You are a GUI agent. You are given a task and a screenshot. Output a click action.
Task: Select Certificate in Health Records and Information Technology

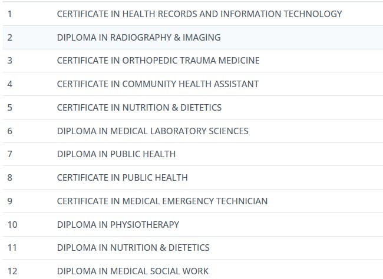(199, 14)
